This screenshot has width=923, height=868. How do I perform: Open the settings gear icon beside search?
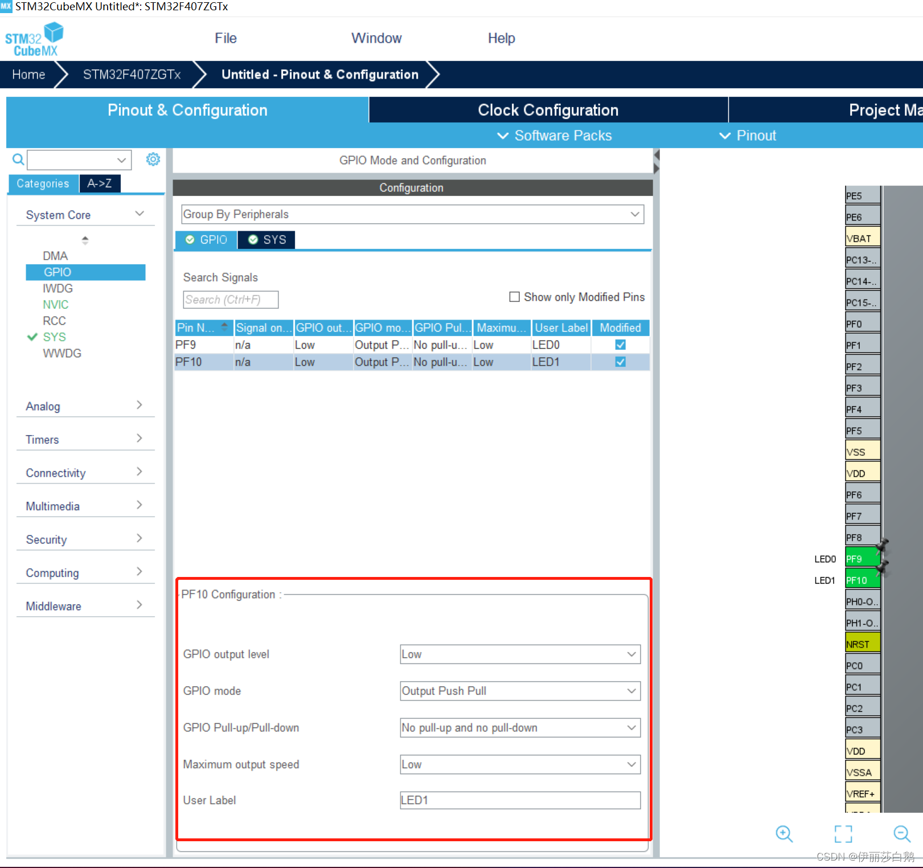153,159
